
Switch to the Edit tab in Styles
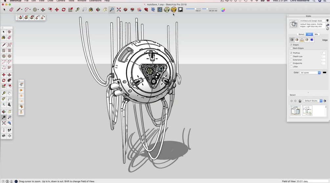(309, 34)
